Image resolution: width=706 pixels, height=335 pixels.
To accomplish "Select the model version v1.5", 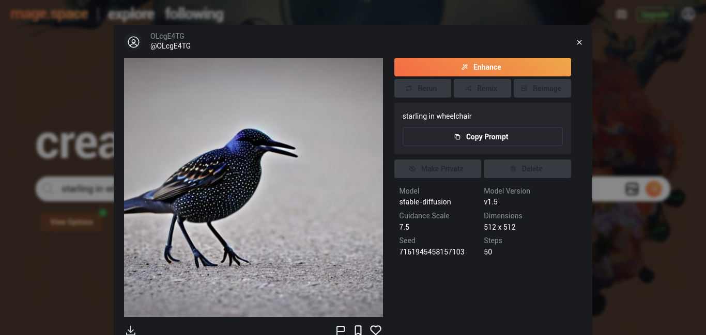I will [x=490, y=202].
